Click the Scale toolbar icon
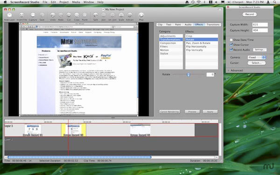This screenshot has height=175, width=280. point(121,15)
